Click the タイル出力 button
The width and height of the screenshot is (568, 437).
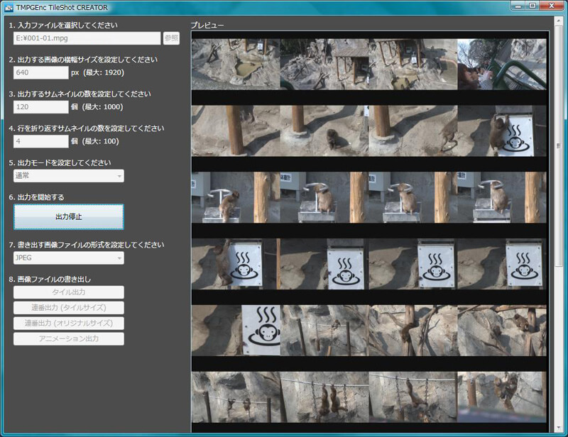point(68,292)
